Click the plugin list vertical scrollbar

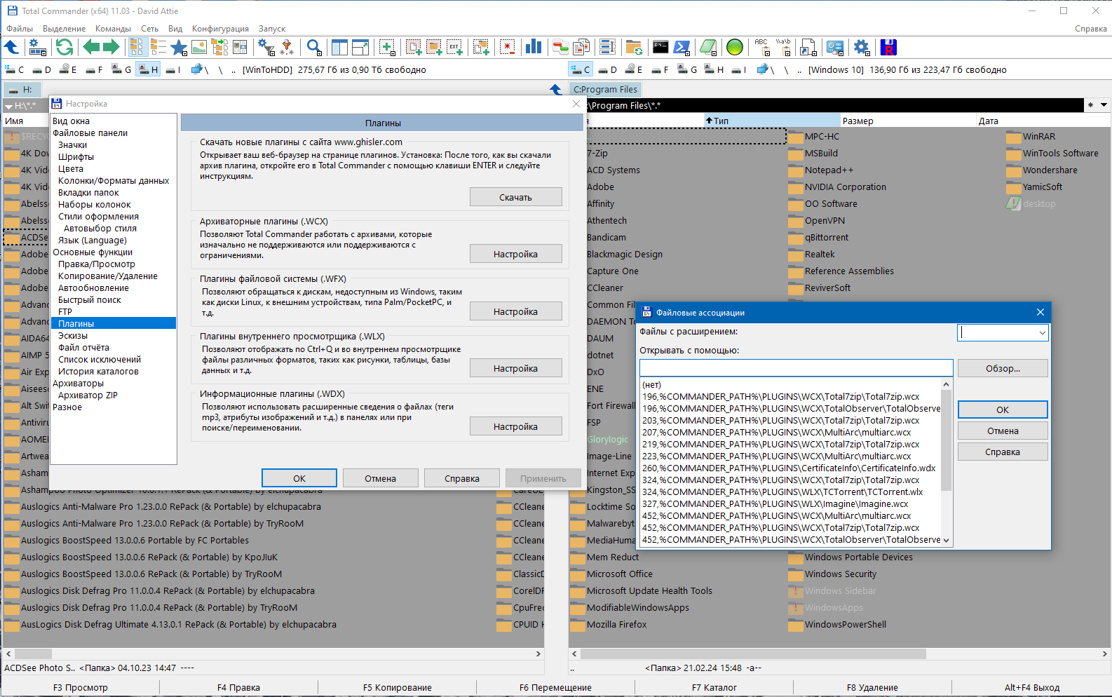point(946,462)
